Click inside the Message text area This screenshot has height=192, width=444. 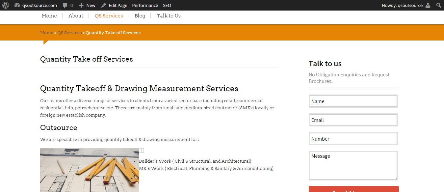[353, 166]
